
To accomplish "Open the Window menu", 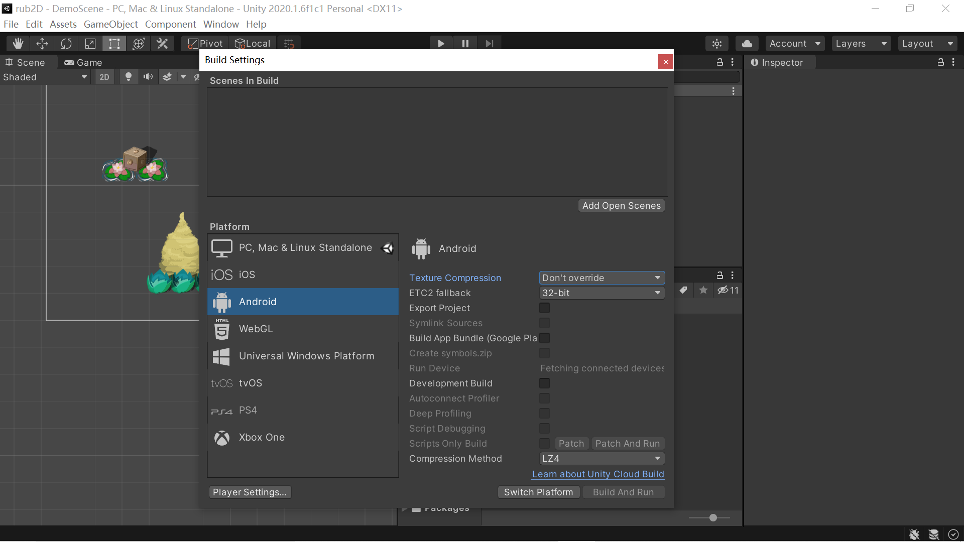I will point(221,24).
